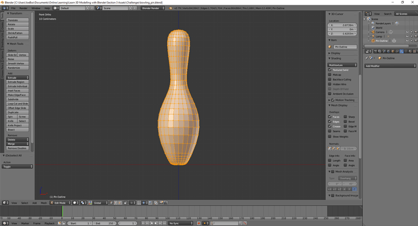
Task: Open the Extrude dropdown in Mesh Tools
Action: tap(18, 78)
